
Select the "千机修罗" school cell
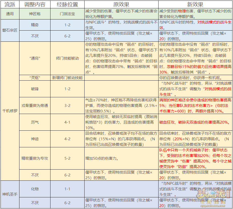coord(10,111)
